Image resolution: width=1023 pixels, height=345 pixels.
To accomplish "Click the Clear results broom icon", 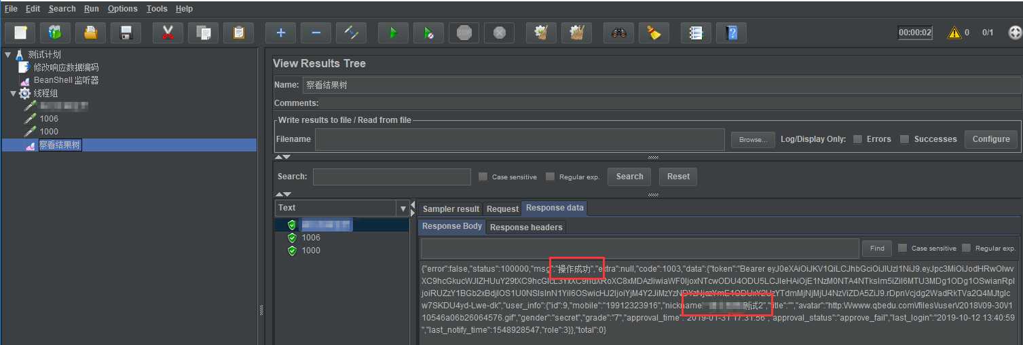I will point(541,33).
